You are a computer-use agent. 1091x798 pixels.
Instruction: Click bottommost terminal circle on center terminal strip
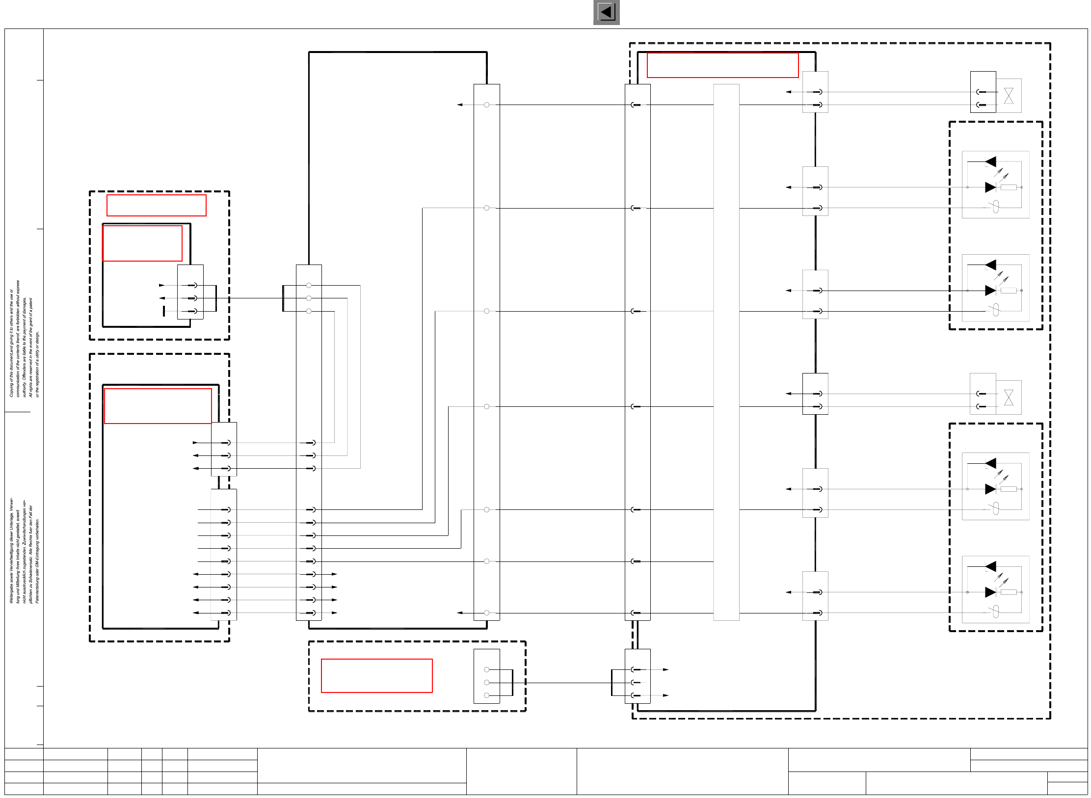click(486, 613)
